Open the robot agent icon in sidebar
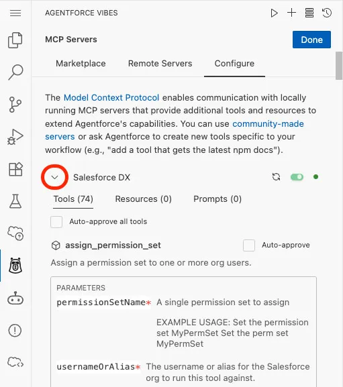Screen dimensions: 343x387 tap(15, 298)
